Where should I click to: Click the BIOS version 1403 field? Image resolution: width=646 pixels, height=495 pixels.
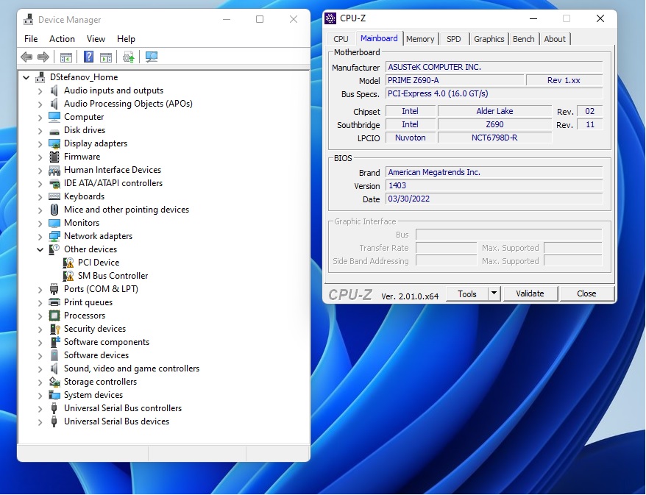tap(494, 185)
